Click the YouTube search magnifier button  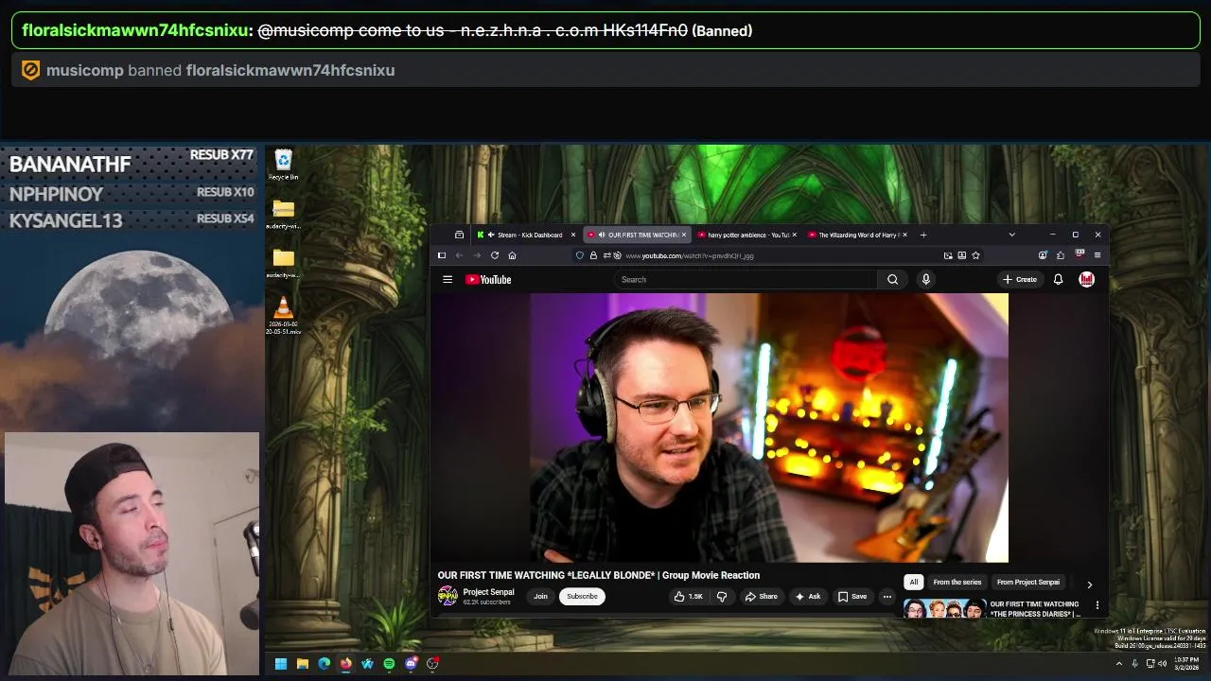(x=892, y=279)
